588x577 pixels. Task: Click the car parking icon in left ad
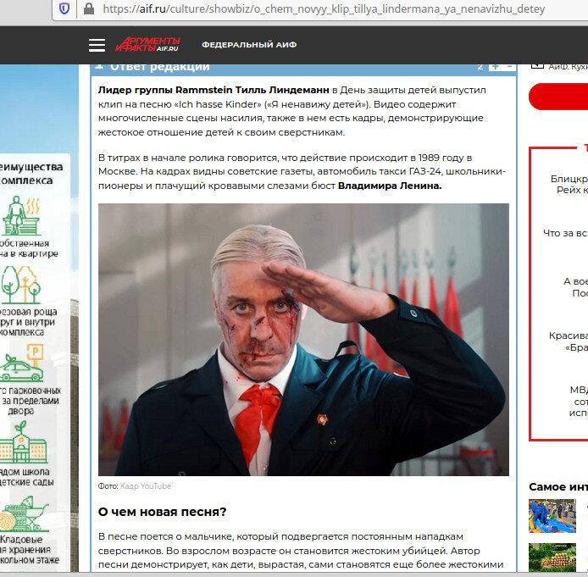(x=21, y=363)
